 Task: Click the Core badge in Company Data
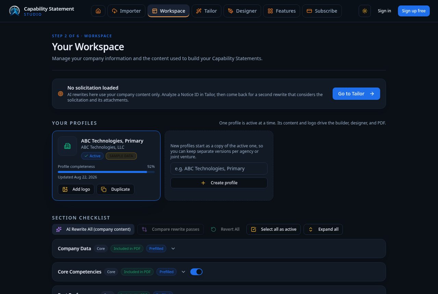(x=101, y=249)
